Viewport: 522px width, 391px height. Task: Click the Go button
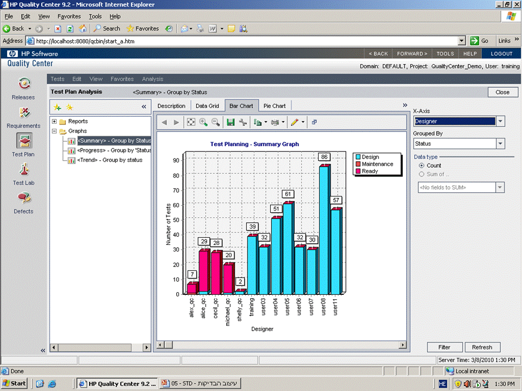pyautogui.click(x=479, y=41)
